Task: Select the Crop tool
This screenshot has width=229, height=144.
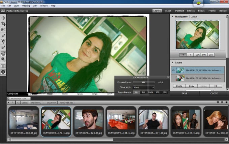Action: click(3, 24)
